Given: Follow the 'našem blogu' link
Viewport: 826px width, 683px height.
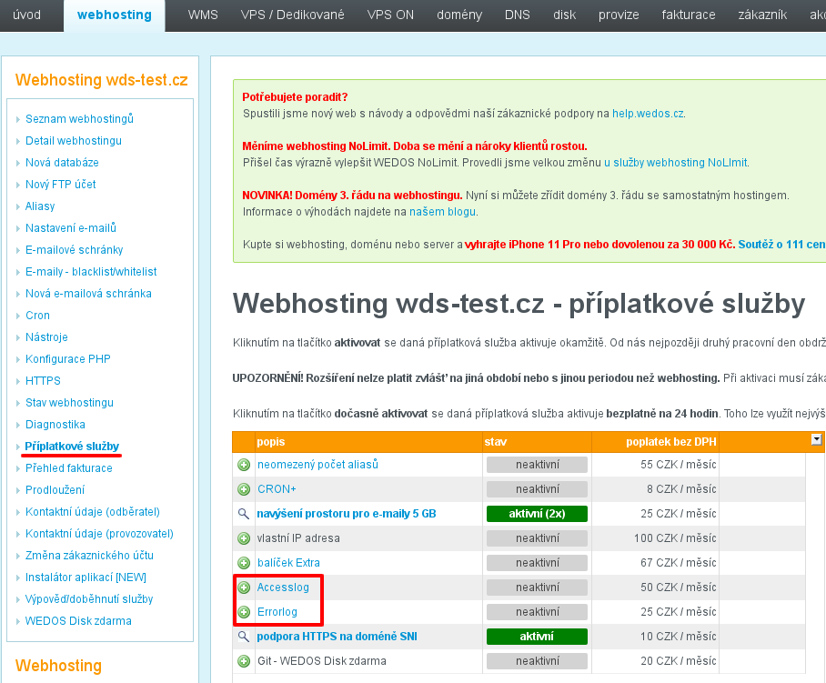Looking at the screenshot, I should coord(442,212).
